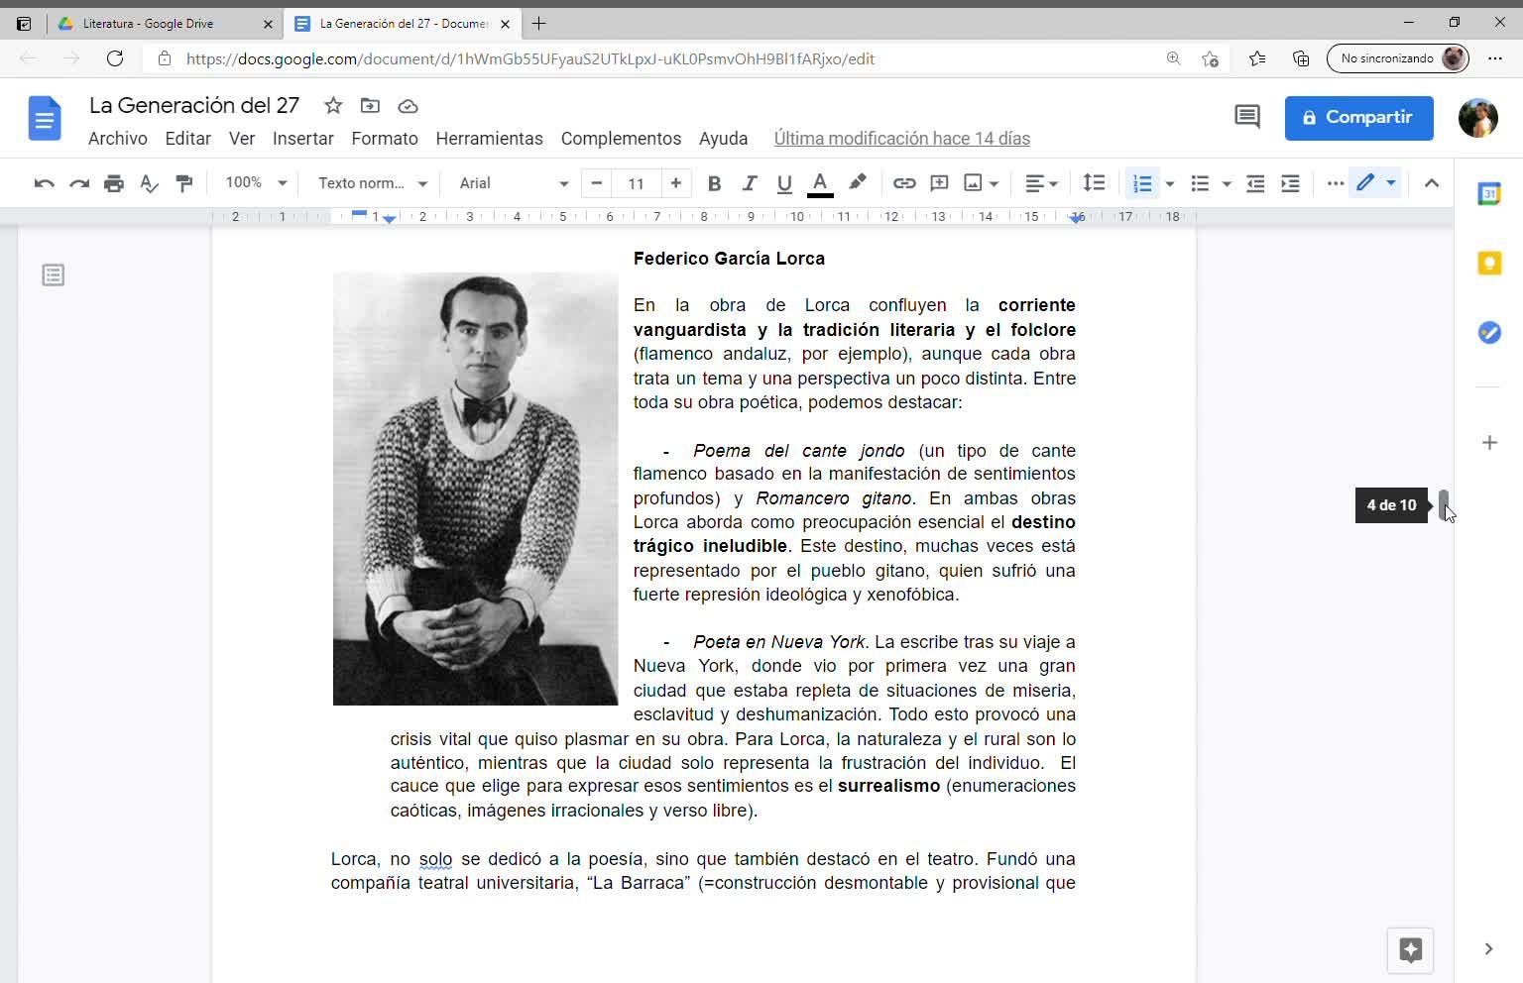Click the Redo arrow in toolbar
This screenshot has width=1523, height=983.
(x=79, y=183)
